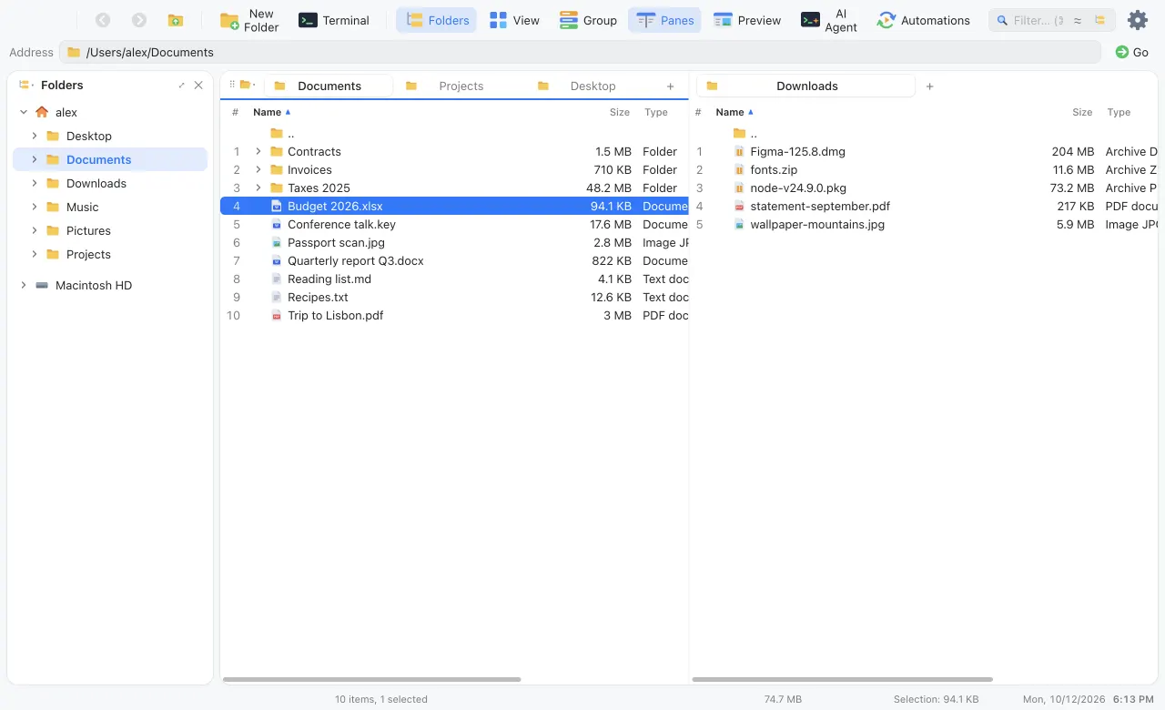Open the Terminal
1165x710 pixels.
(334, 20)
